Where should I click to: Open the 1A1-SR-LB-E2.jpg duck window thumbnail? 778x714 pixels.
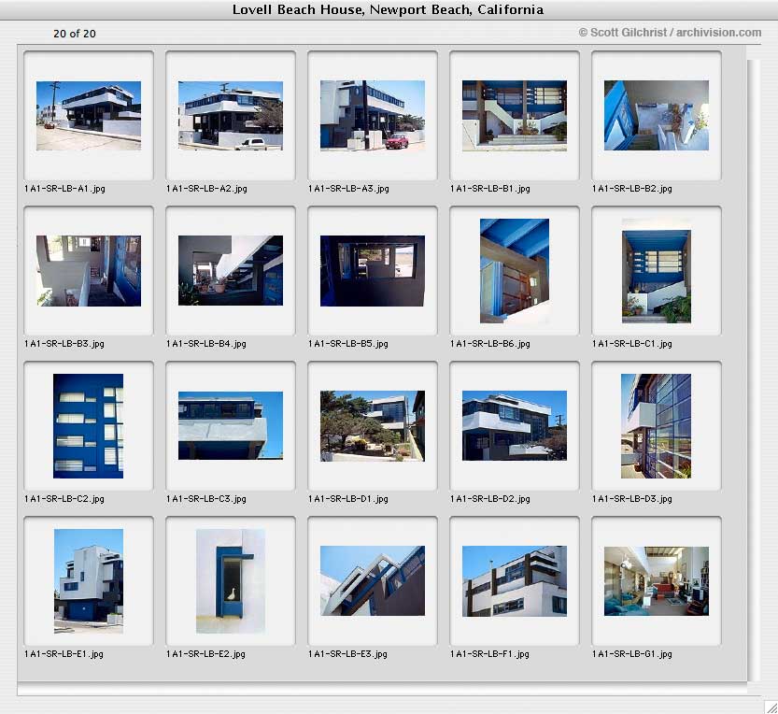click(x=231, y=581)
